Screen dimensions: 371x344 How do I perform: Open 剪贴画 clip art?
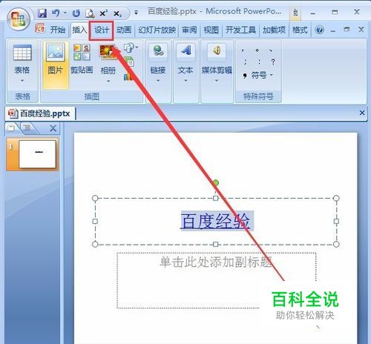click(x=82, y=59)
